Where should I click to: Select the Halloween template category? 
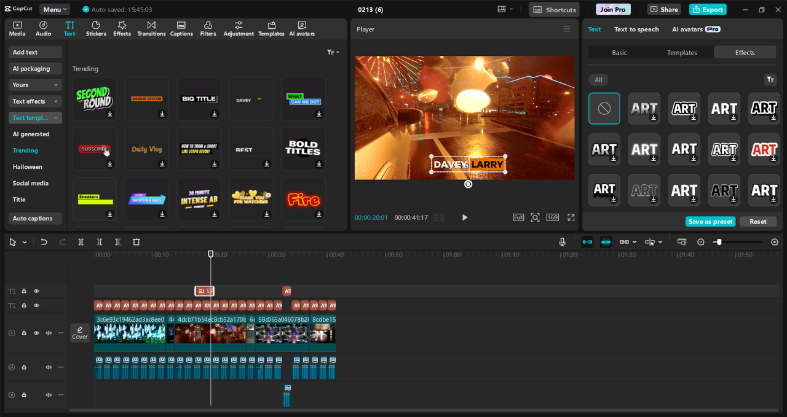[28, 167]
